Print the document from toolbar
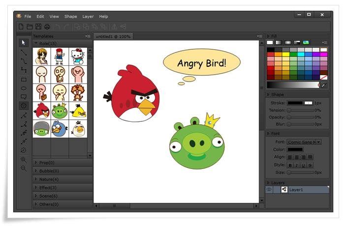This screenshot has width=347, height=226. tap(47, 27)
